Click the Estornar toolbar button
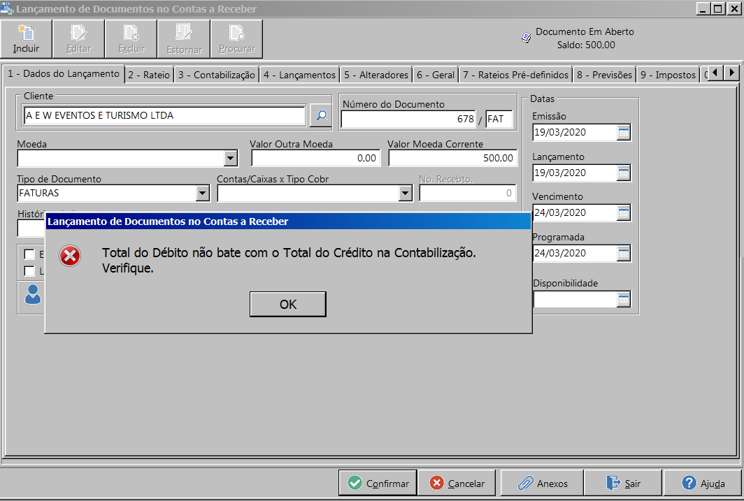744x501 pixels. 184,39
